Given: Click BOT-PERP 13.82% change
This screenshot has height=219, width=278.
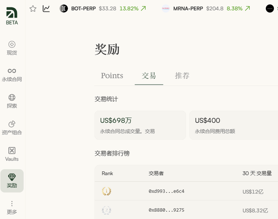Looking at the screenshot, I should tap(129, 9).
